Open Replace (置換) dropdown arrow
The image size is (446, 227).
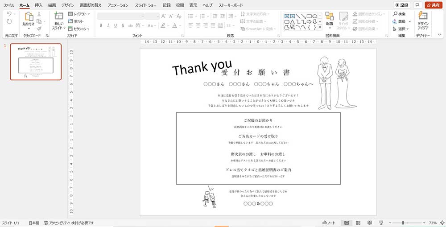pos(410,21)
